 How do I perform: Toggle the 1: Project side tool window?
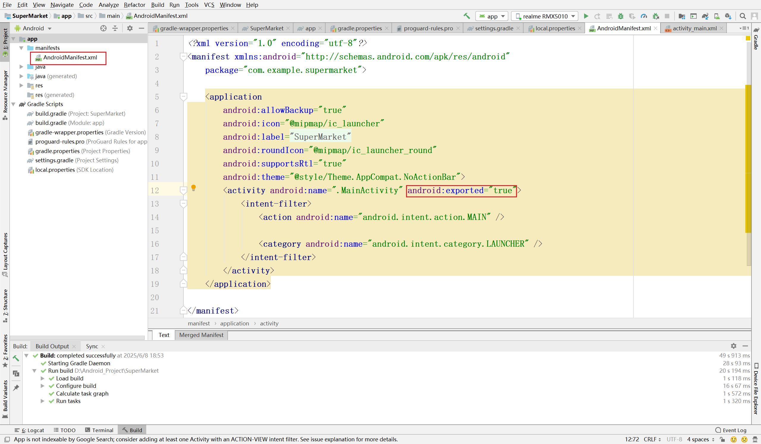click(x=5, y=42)
